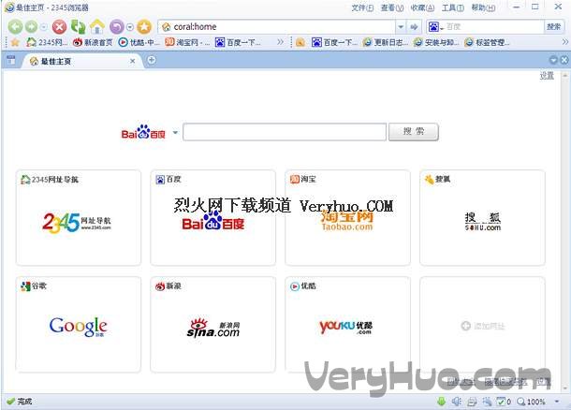Click the 设置 link at top right
The image size is (571, 410).
click(547, 76)
